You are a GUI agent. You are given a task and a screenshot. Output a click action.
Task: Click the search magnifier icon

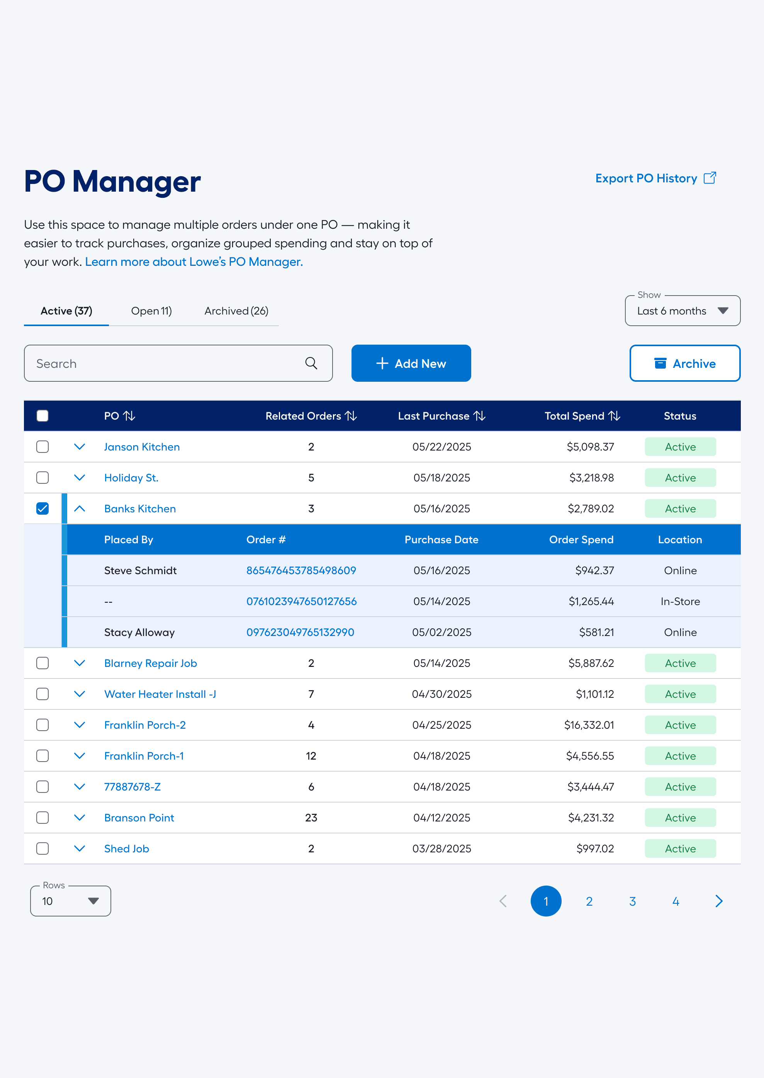tap(311, 363)
